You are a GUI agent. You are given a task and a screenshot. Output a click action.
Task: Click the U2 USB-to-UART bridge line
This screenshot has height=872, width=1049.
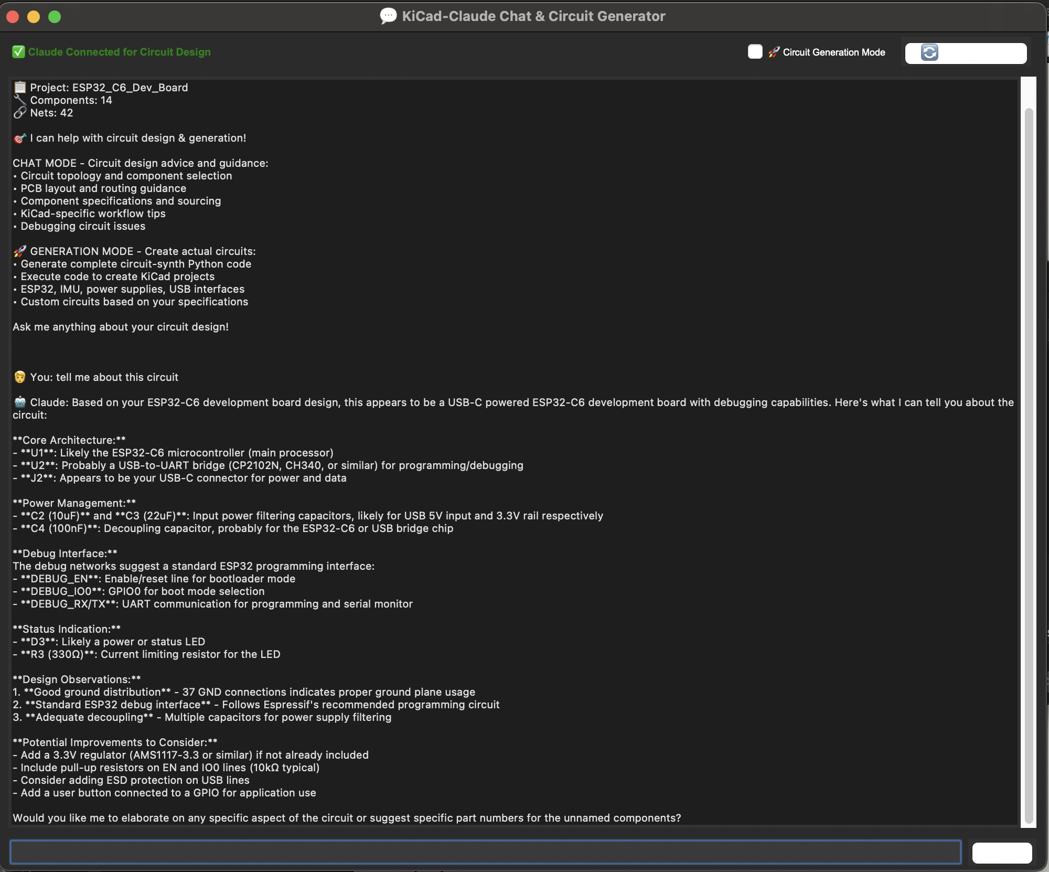coord(268,465)
